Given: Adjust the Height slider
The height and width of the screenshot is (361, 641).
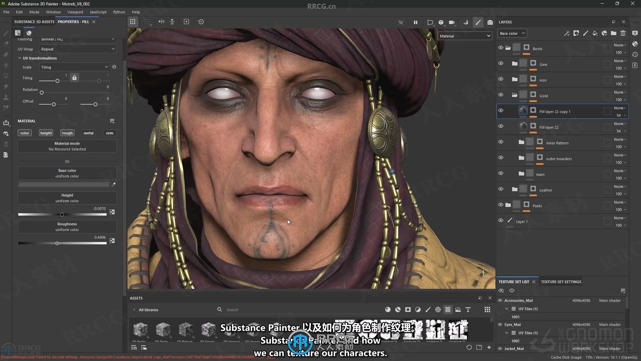Looking at the screenshot, I should (x=62, y=215).
